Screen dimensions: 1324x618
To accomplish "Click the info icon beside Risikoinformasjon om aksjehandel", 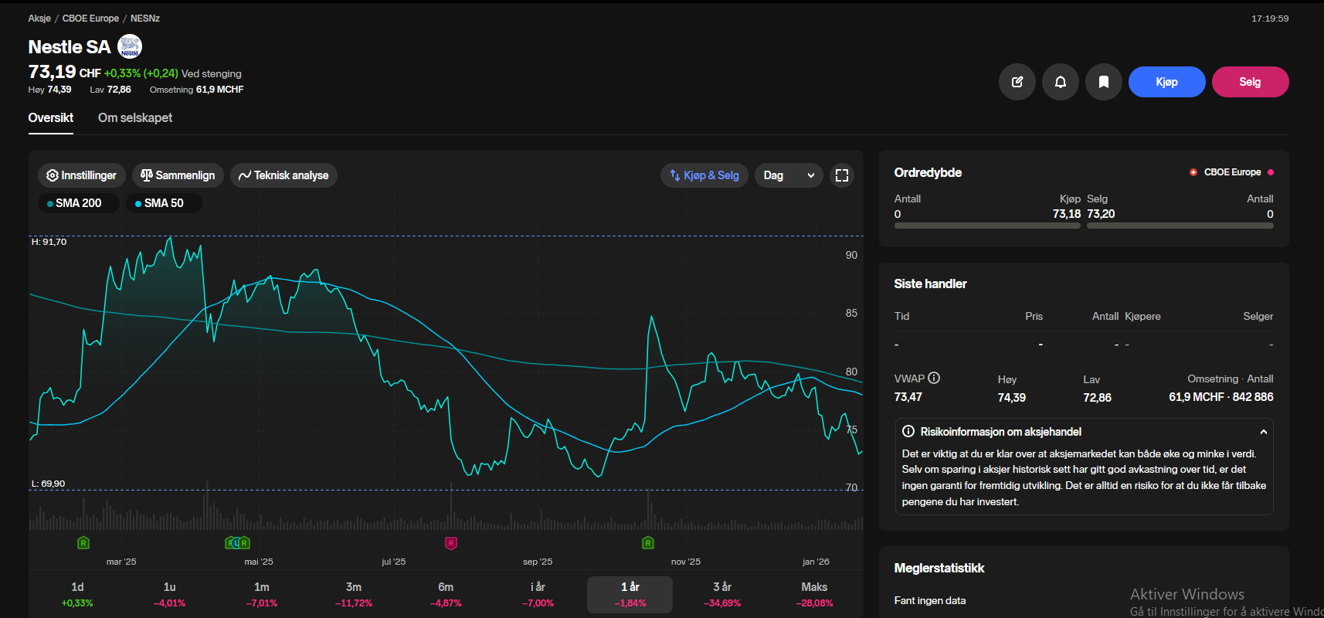I will 908,431.
